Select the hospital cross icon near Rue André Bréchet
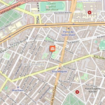The height and width of the screenshot is (105, 105). [89, 12]
